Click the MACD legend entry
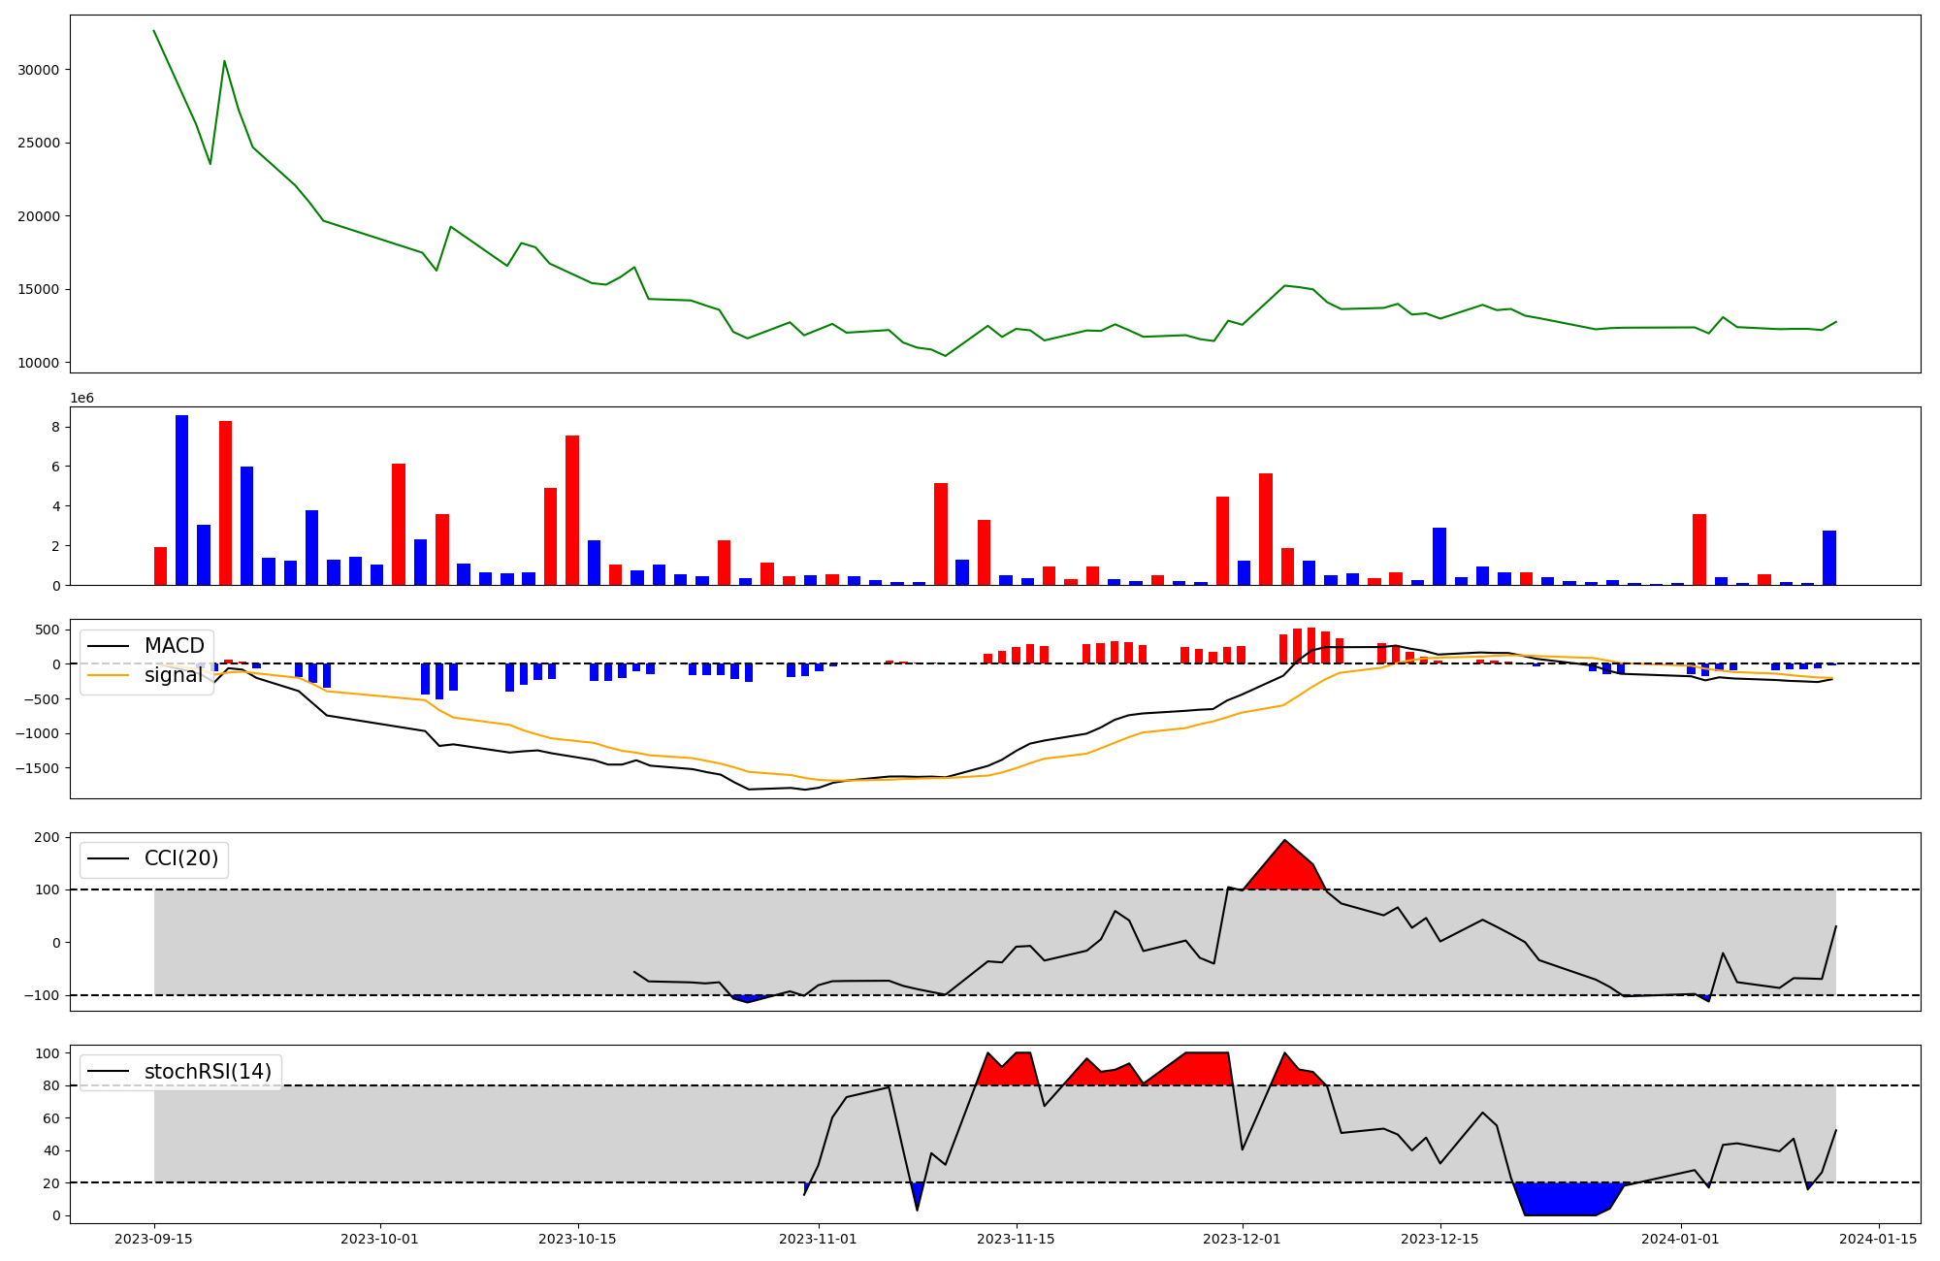Screen dimensions: 1940x1261 click(174, 646)
